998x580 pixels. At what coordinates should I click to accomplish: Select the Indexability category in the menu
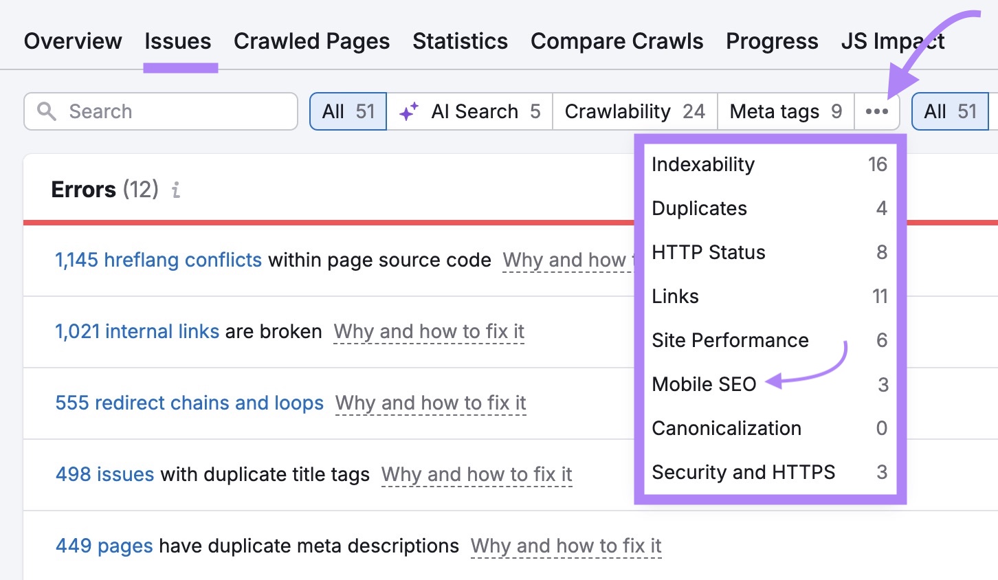702,165
